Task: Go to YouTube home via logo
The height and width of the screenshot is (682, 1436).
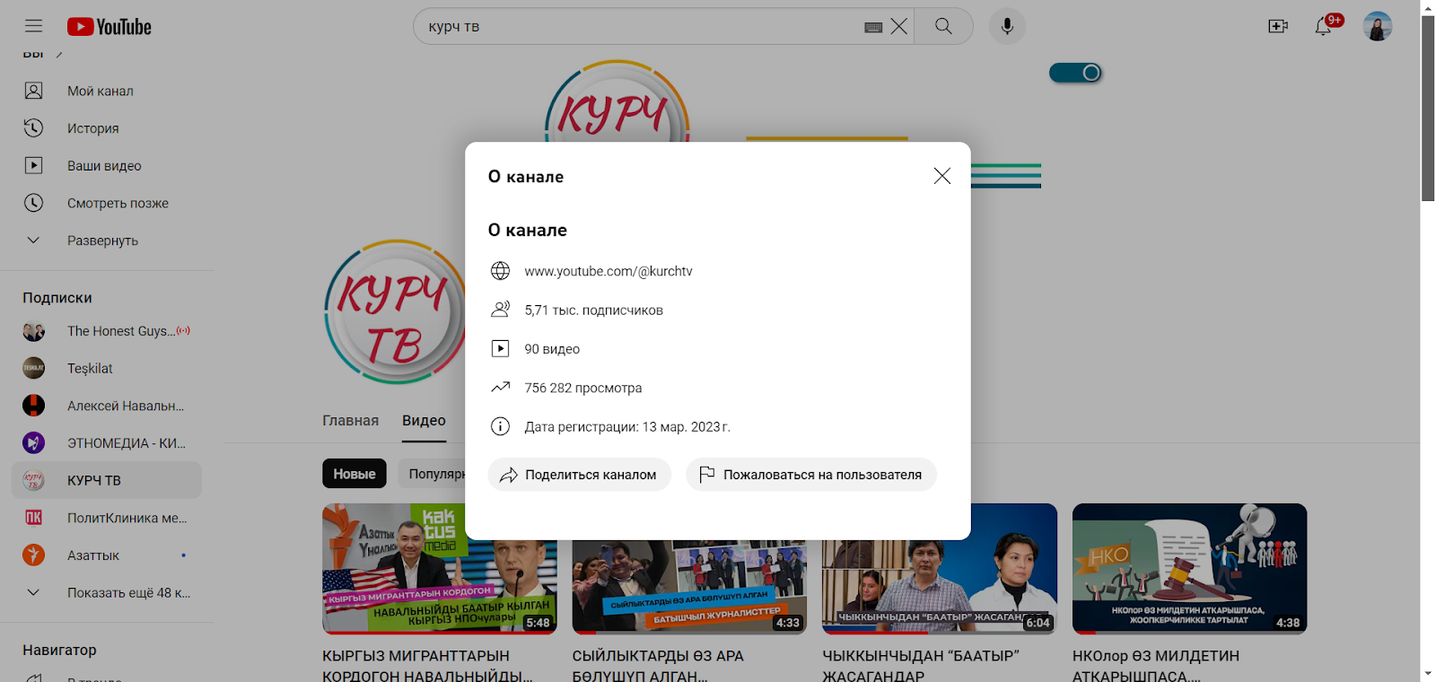Action: point(109,27)
